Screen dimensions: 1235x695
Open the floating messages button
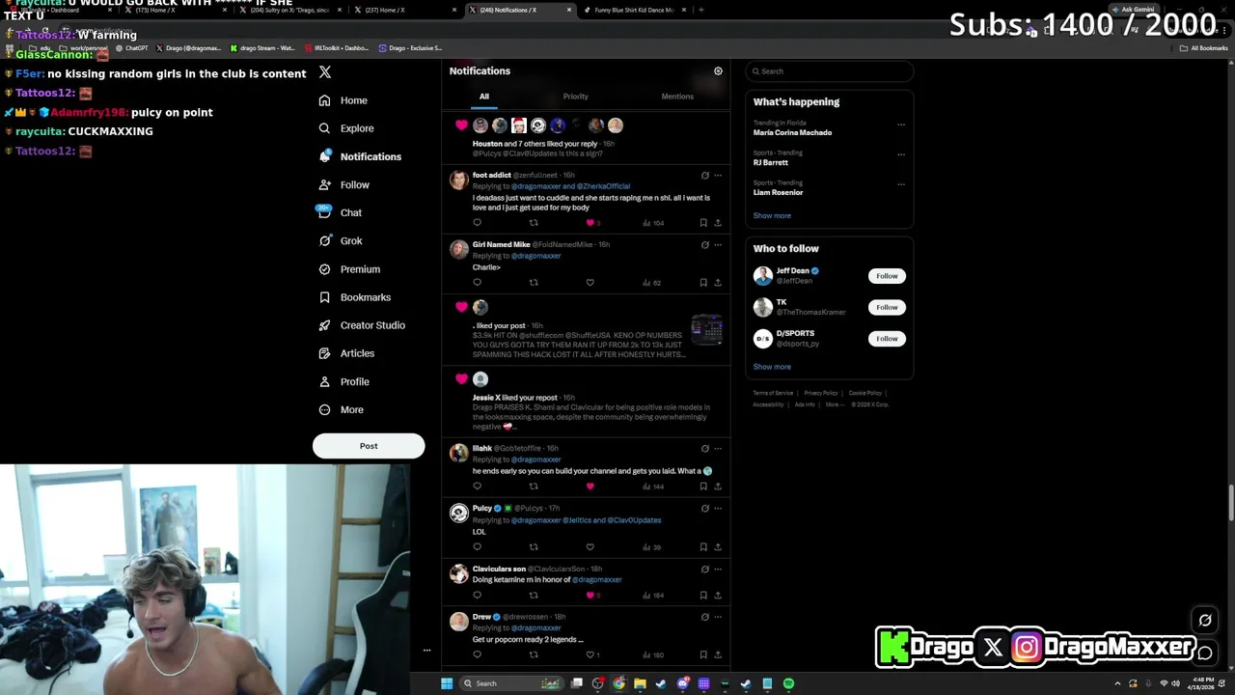(1205, 653)
